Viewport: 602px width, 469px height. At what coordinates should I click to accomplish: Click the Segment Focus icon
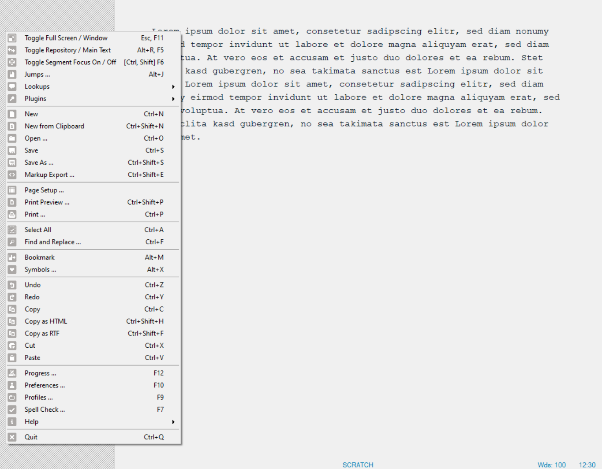pos(12,62)
